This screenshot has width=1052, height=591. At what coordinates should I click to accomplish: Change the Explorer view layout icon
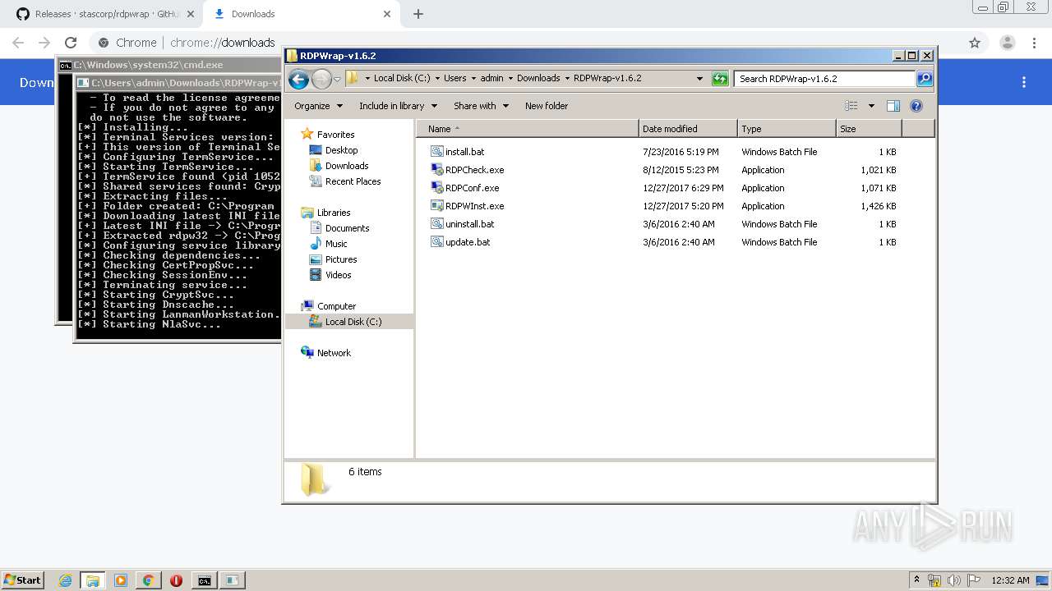click(851, 106)
